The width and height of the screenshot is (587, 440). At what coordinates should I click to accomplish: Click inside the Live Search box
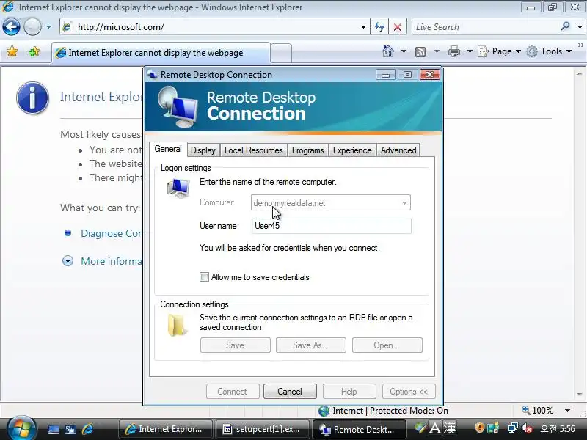[x=485, y=27]
